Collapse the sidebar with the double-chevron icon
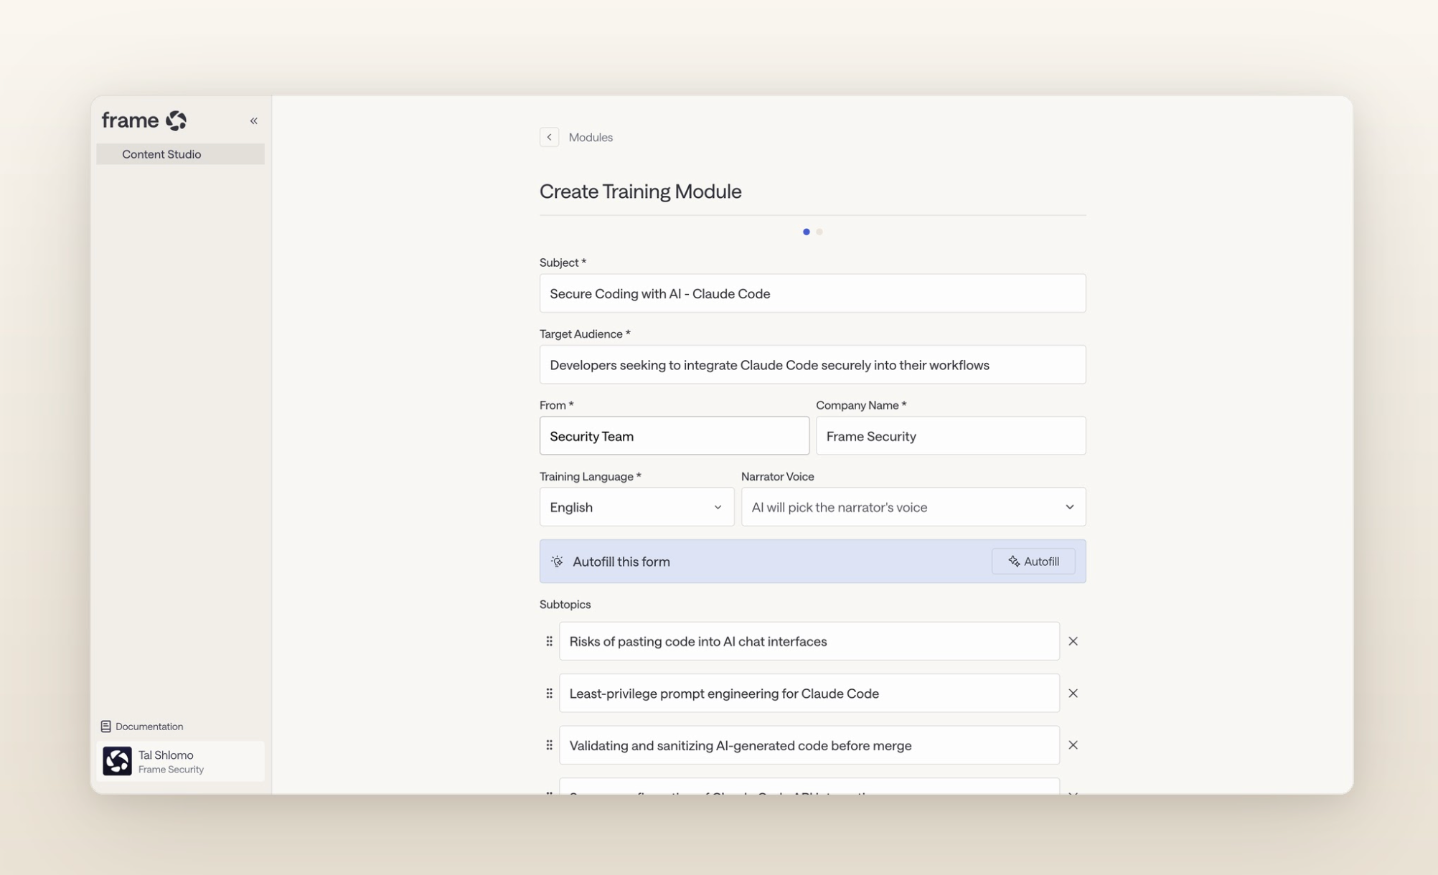Viewport: 1438px width, 875px height. [x=254, y=120]
